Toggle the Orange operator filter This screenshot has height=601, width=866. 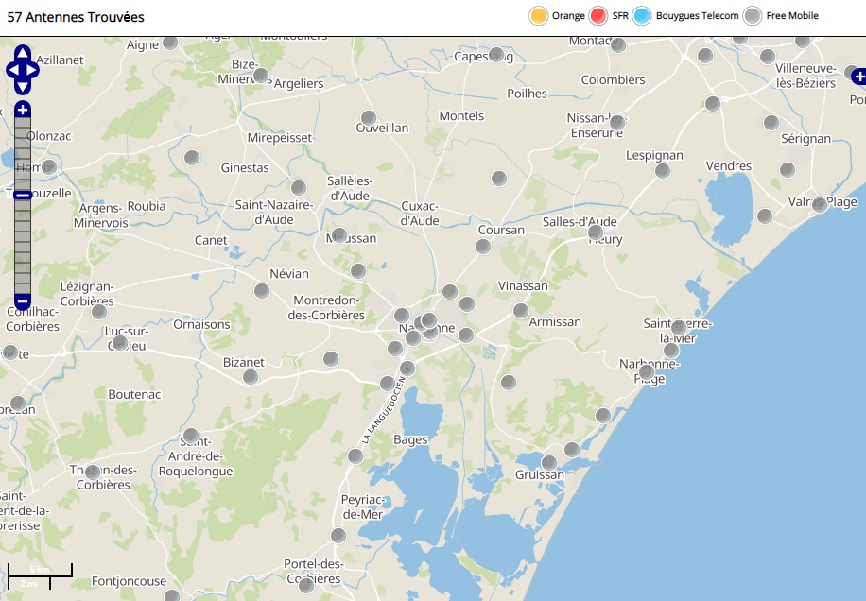[539, 15]
